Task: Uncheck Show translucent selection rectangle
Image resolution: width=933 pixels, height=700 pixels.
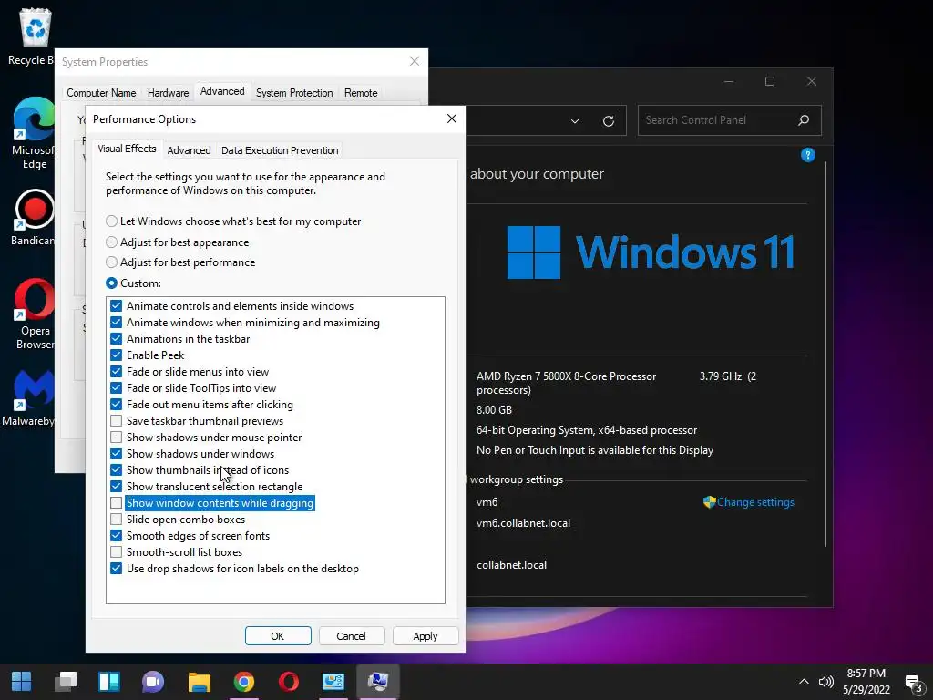Action: point(116,487)
